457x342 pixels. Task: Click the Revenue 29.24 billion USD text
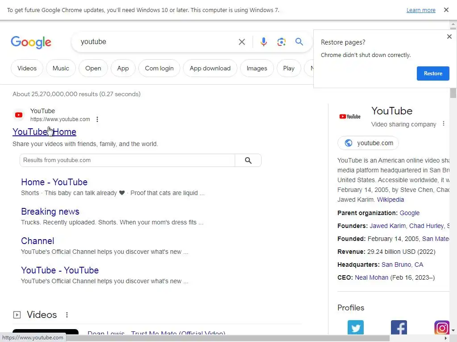[386, 252]
